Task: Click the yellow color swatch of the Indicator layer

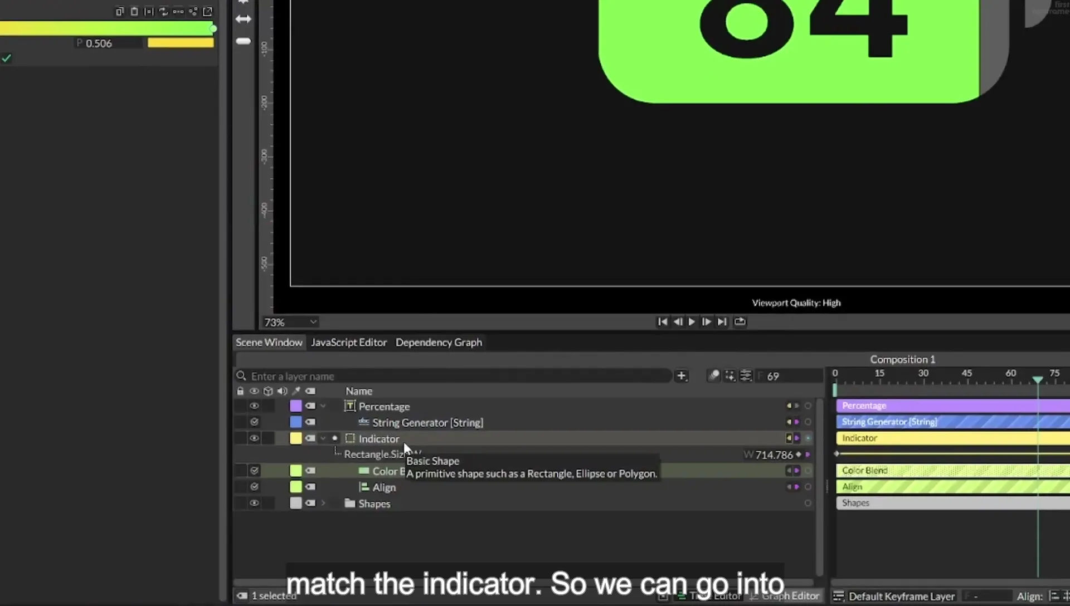Action: pos(296,438)
